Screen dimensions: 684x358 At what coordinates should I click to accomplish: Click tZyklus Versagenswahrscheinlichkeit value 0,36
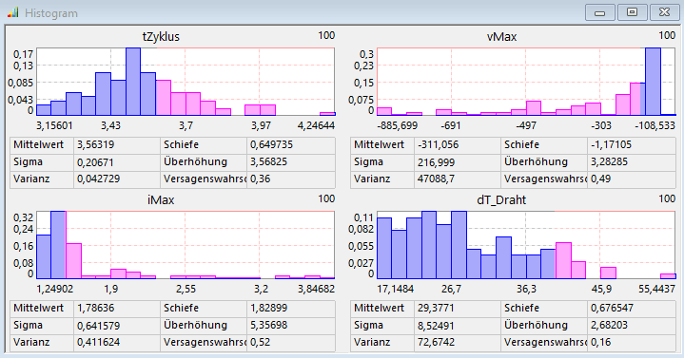[x=260, y=179]
